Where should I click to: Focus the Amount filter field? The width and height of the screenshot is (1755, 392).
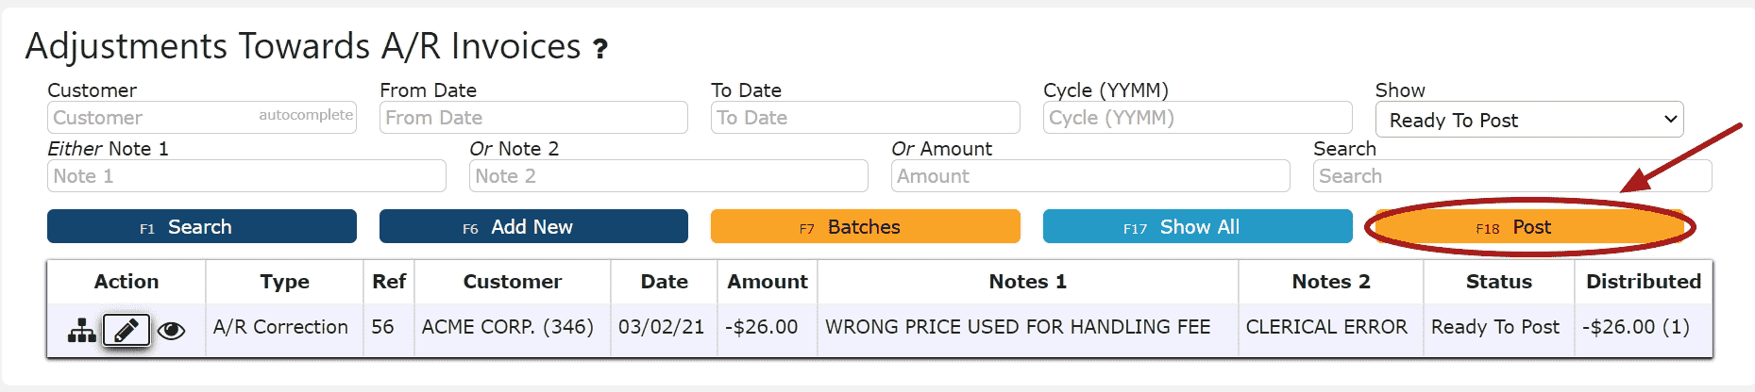click(x=1090, y=176)
